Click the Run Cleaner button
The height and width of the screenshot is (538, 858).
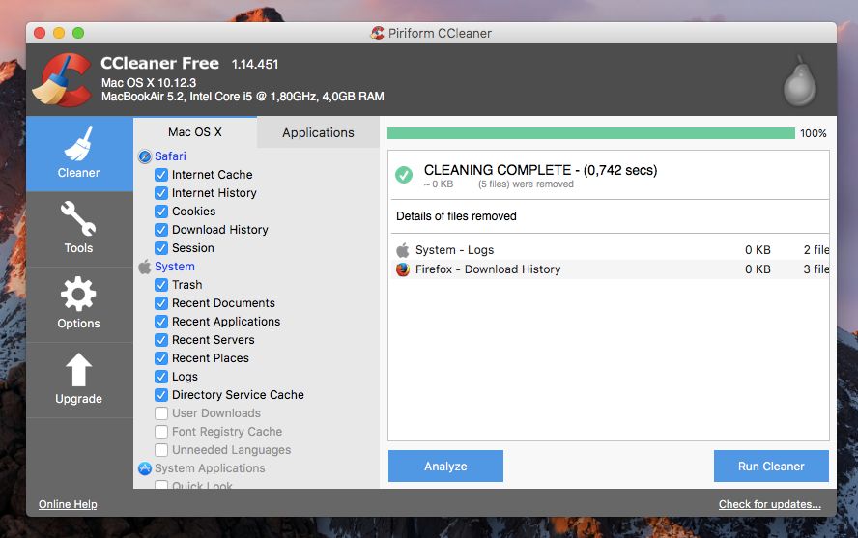click(771, 467)
